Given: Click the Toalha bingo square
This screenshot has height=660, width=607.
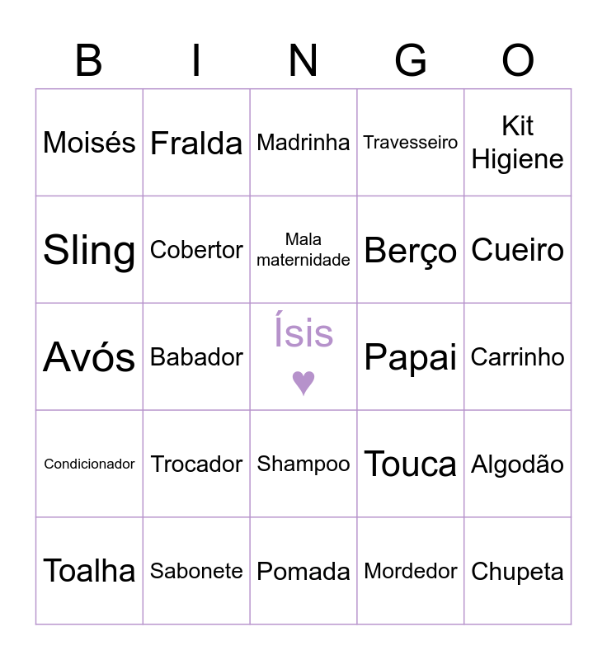Looking at the screenshot, I should click(89, 571).
